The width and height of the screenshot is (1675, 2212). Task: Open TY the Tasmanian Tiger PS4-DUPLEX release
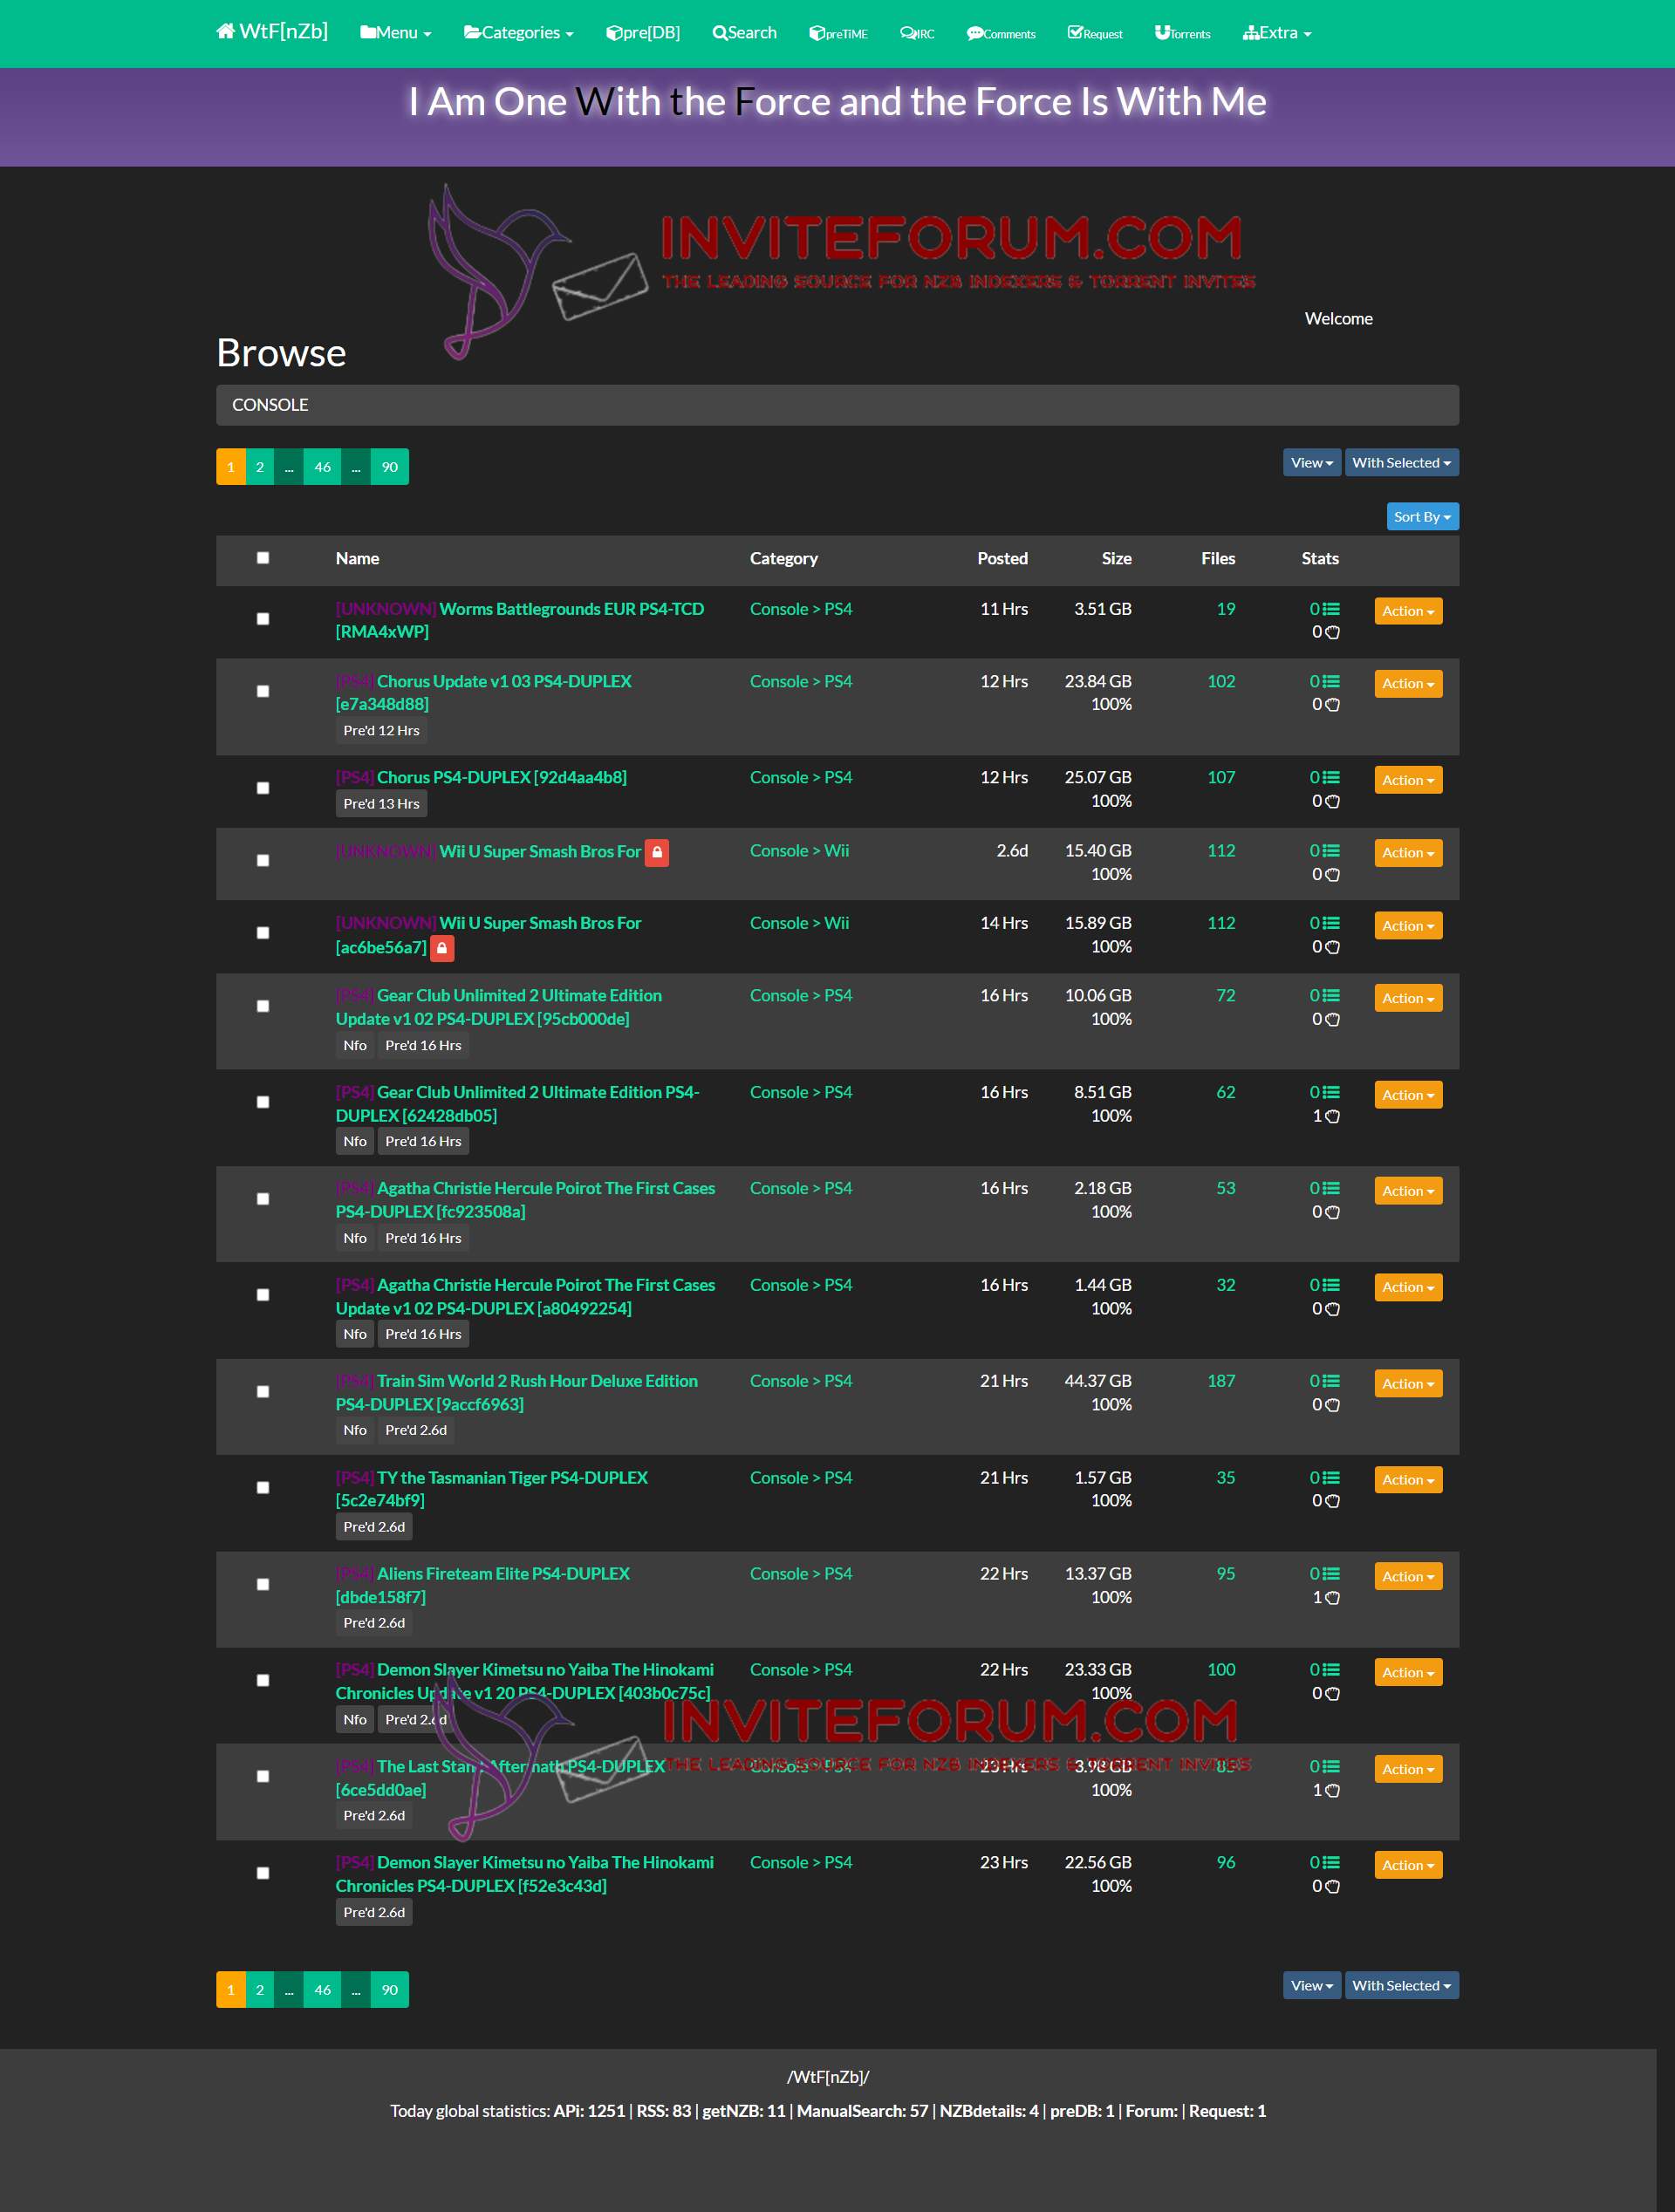(492, 1489)
